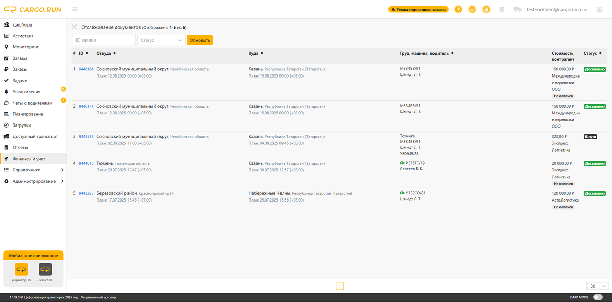Click the 323,00 ₽ cost value
Screen dimensions: 612x302
(559, 137)
